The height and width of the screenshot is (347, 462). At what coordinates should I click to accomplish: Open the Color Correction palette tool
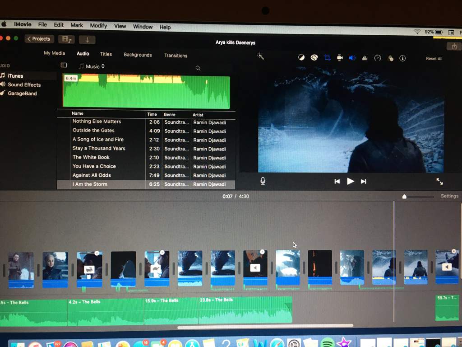pos(314,57)
